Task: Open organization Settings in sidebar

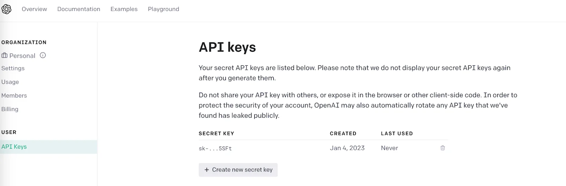Action: (13, 68)
